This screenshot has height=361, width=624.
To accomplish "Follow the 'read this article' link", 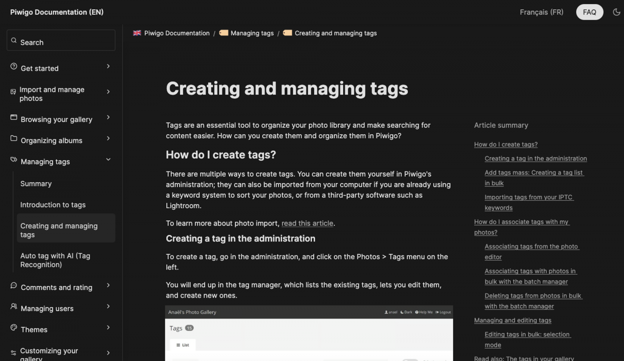I will (307, 223).
